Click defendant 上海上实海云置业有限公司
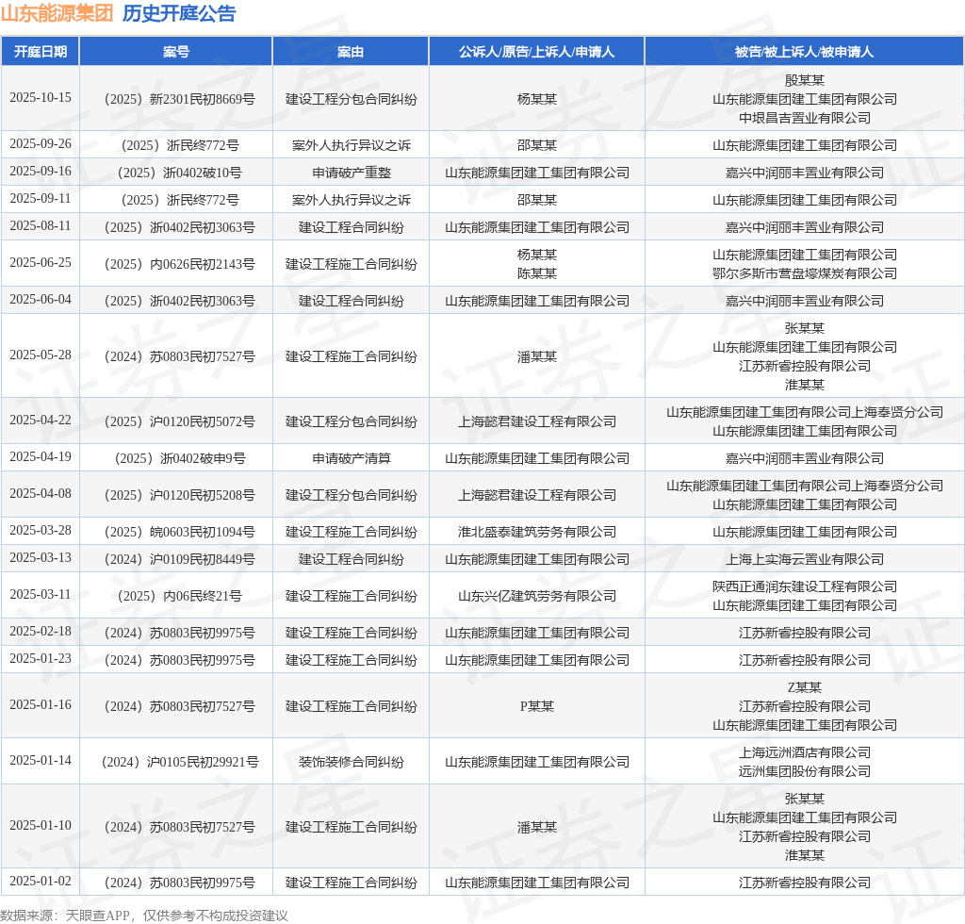This screenshot has height=924, width=965. point(805,559)
